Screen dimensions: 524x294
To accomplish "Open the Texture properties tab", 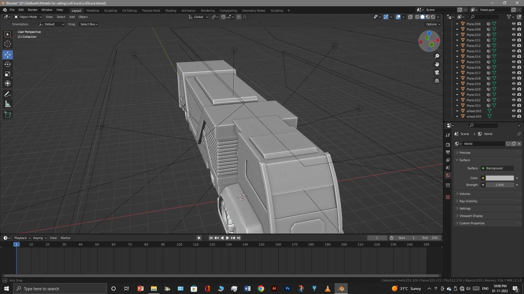I will (x=448, y=197).
